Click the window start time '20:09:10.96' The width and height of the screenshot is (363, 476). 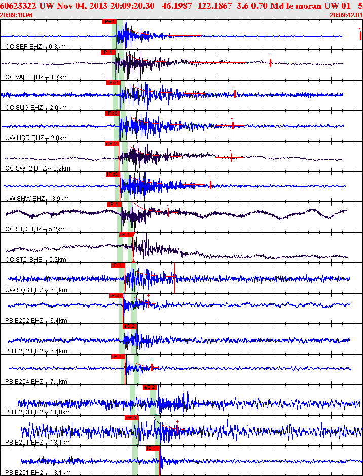[16, 15]
